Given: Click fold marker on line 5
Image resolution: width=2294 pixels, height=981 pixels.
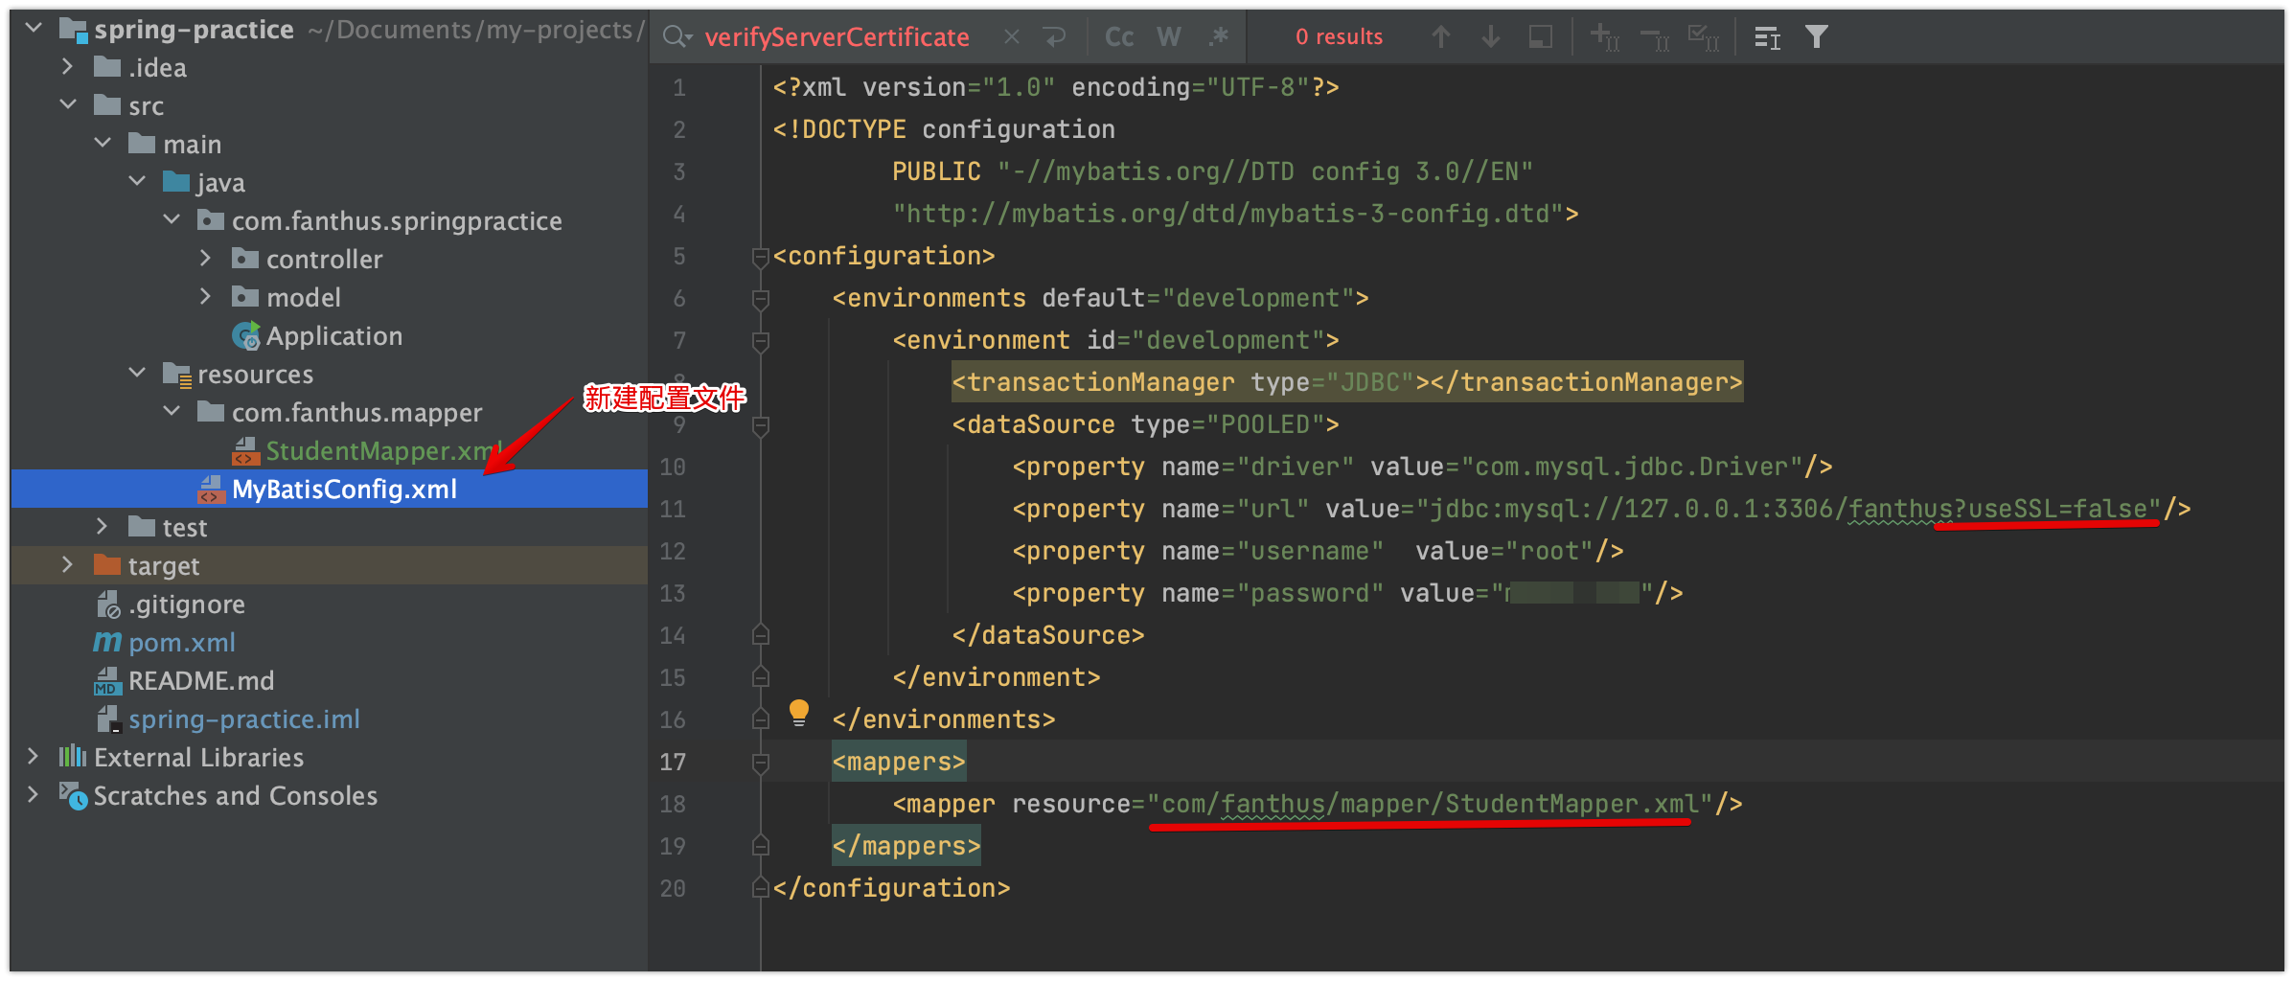Looking at the screenshot, I should click(x=761, y=257).
